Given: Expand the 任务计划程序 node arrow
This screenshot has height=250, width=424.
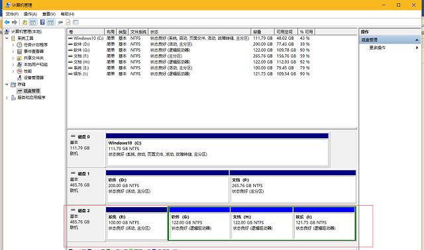Looking at the screenshot, I should pyautogui.click(x=13, y=45).
